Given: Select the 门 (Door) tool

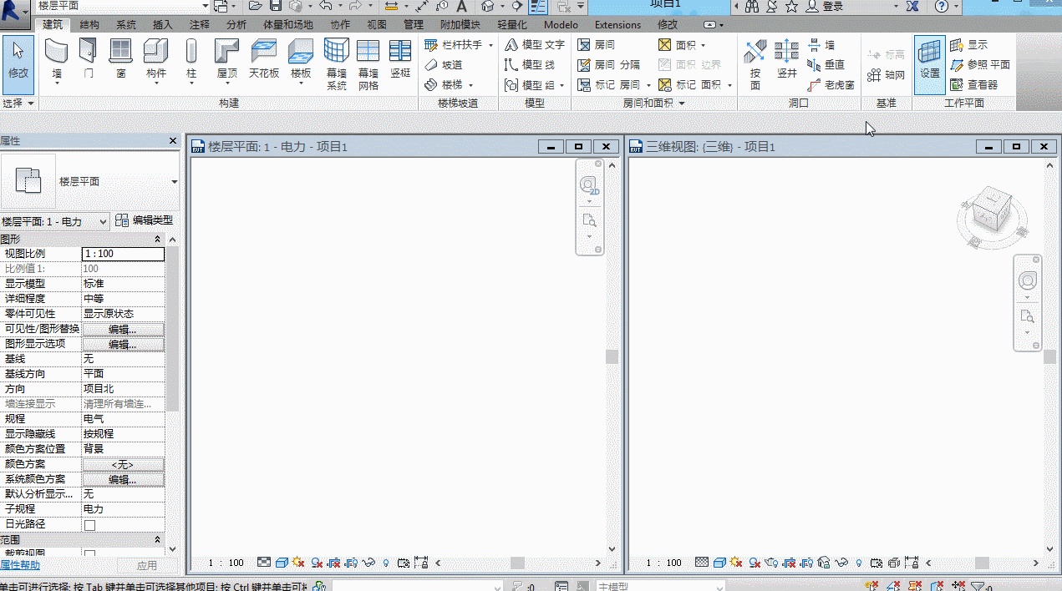Looking at the screenshot, I should (89, 58).
